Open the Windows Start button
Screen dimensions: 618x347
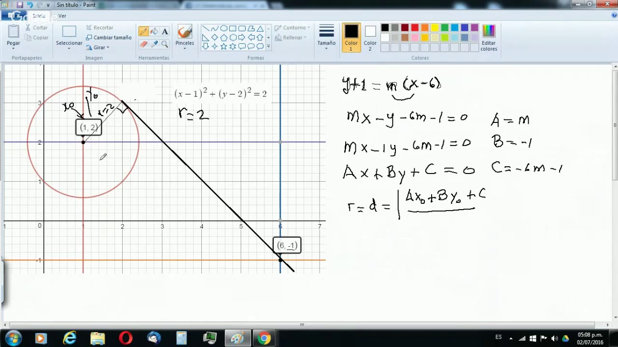(13, 338)
